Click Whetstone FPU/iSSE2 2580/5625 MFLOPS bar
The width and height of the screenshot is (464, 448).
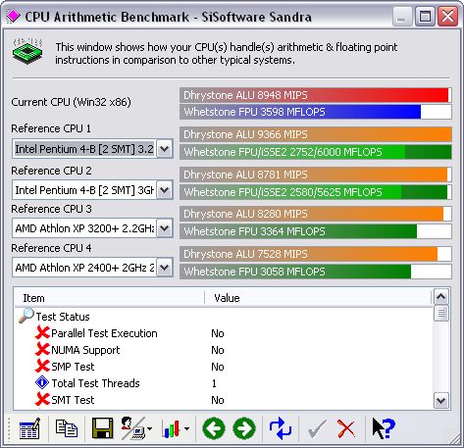point(316,192)
